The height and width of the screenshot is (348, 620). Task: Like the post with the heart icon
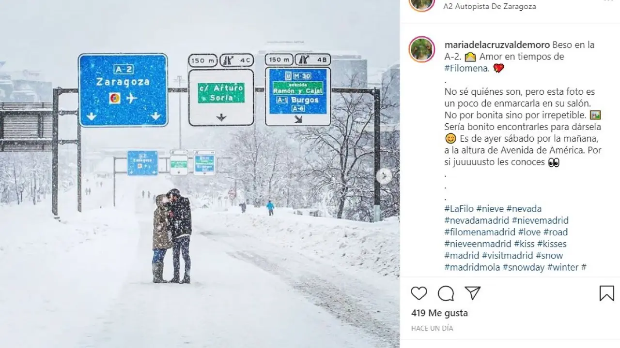[419, 293]
